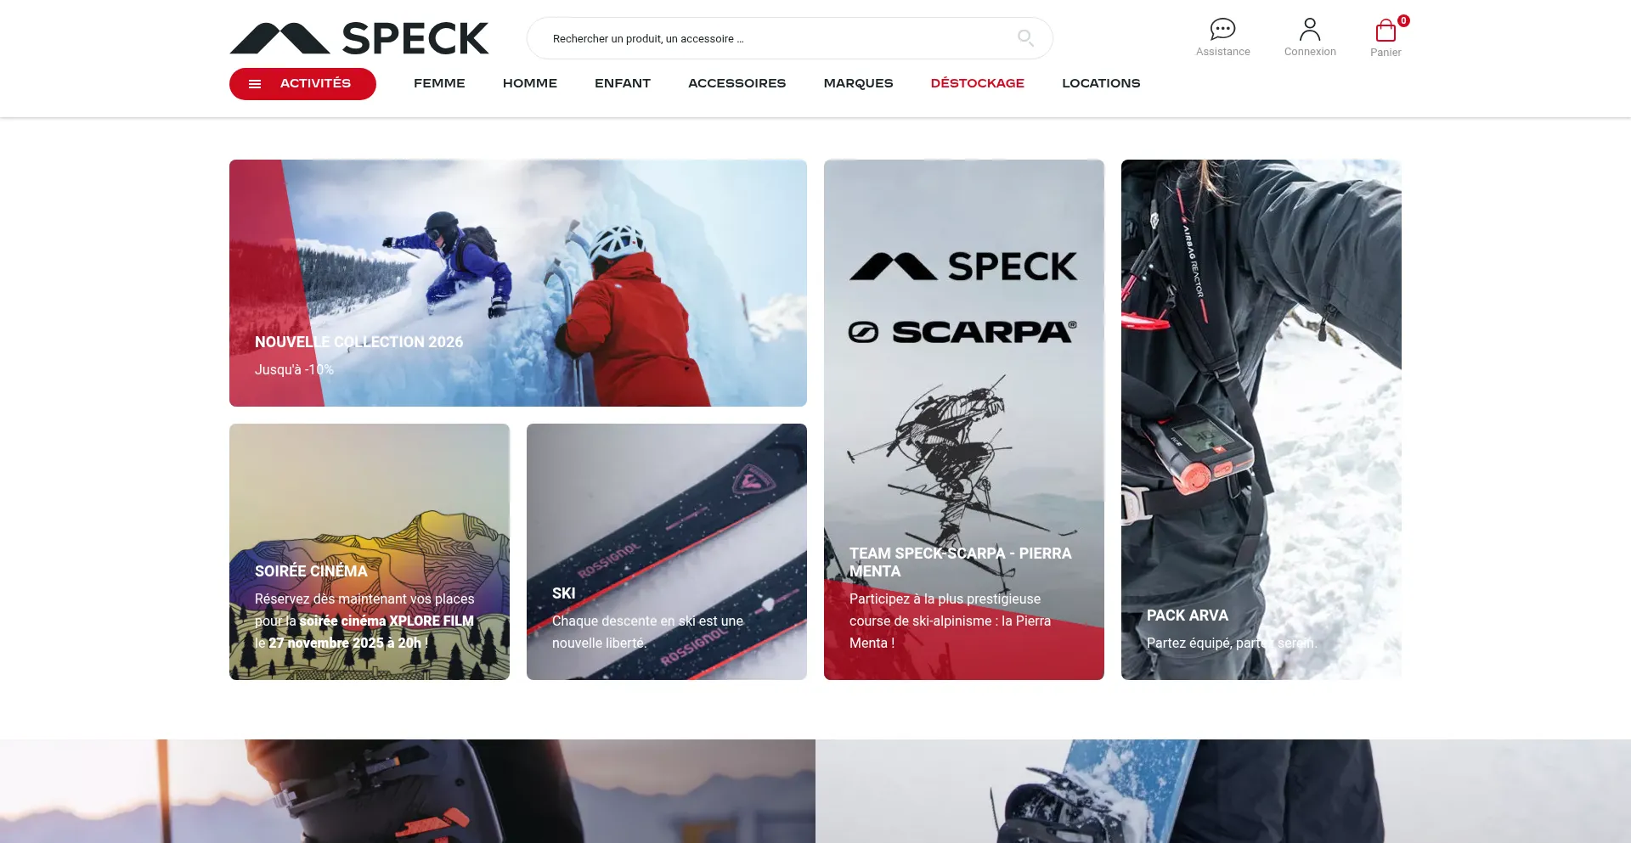Open the Homme menu
This screenshot has height=843, width=1631.
click(x=530, y=83)
